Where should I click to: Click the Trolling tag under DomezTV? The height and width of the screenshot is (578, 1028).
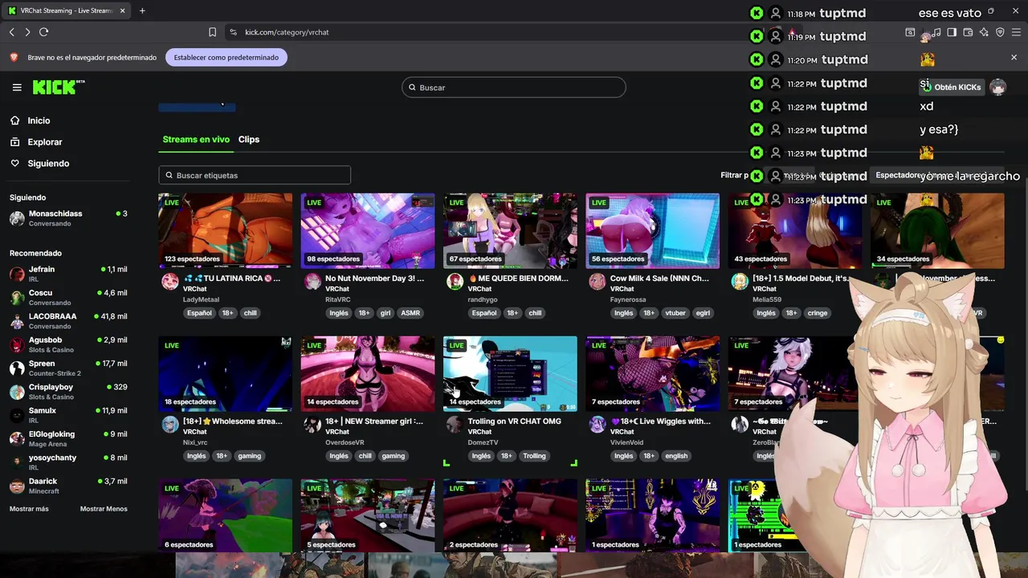pyautogui.click(x=534, y=456)
